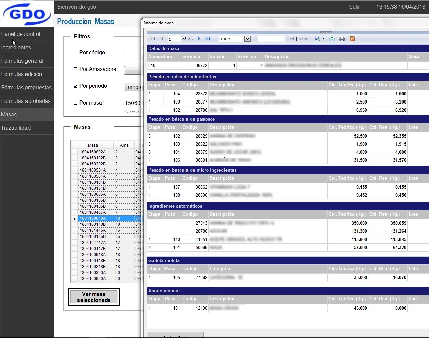
Task: Click formula code 38772 in report
Action: (201, 66)
